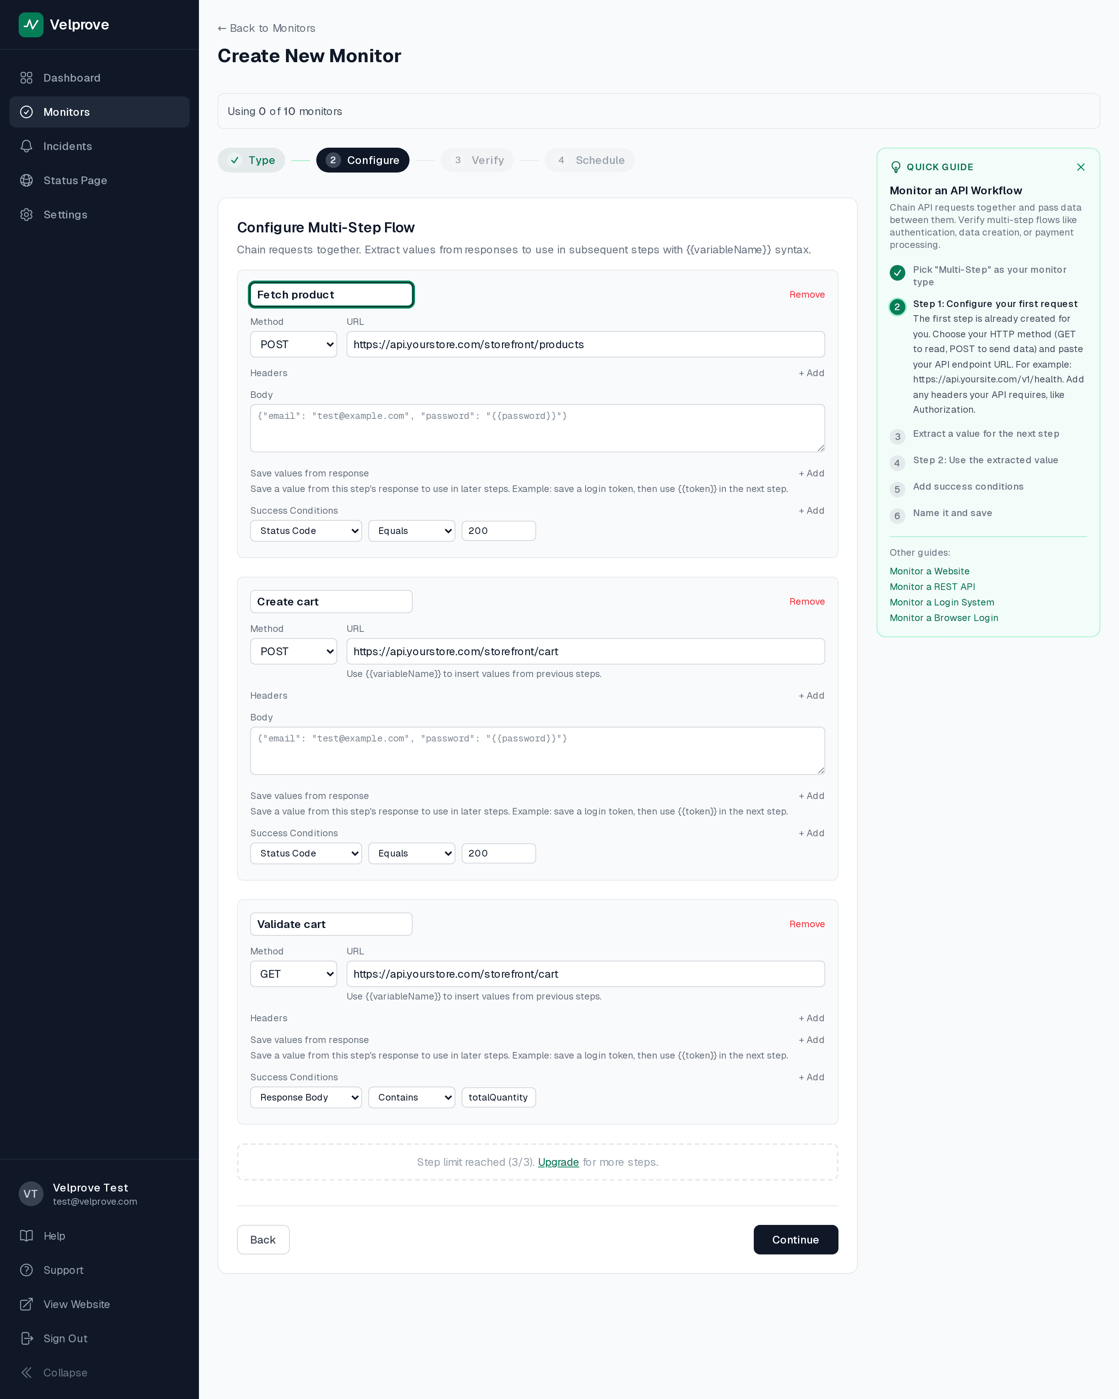
Task: Remove the Validate cart step
Action: pos(807,924)
